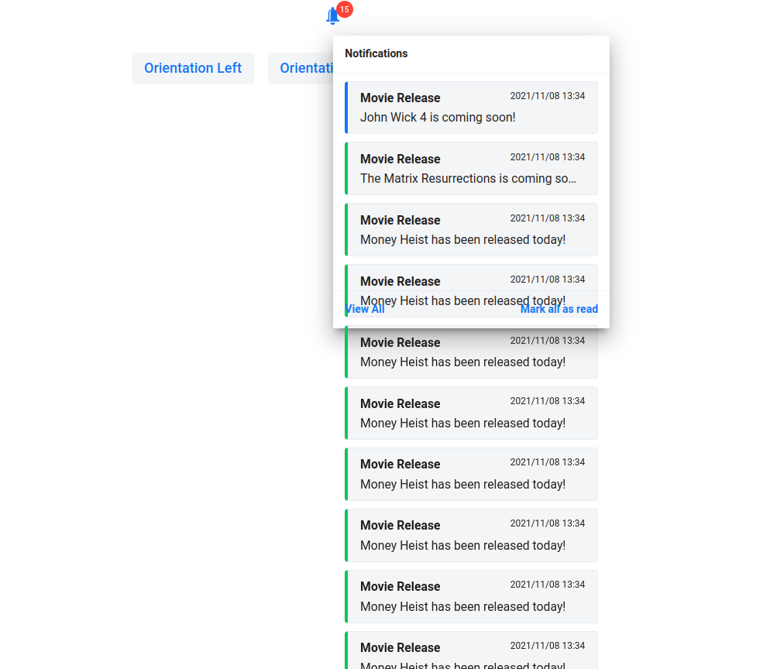The height and width of the screenshot is (669, 763).
Task: Open the John Wick 4 notification
Action: [x=471, y=108]
